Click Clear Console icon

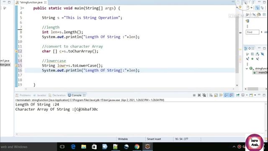point(211,95)
